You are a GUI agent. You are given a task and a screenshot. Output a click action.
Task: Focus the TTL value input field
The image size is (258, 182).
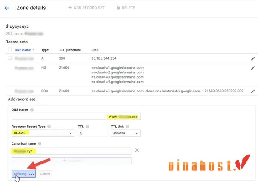pos(92,133)
